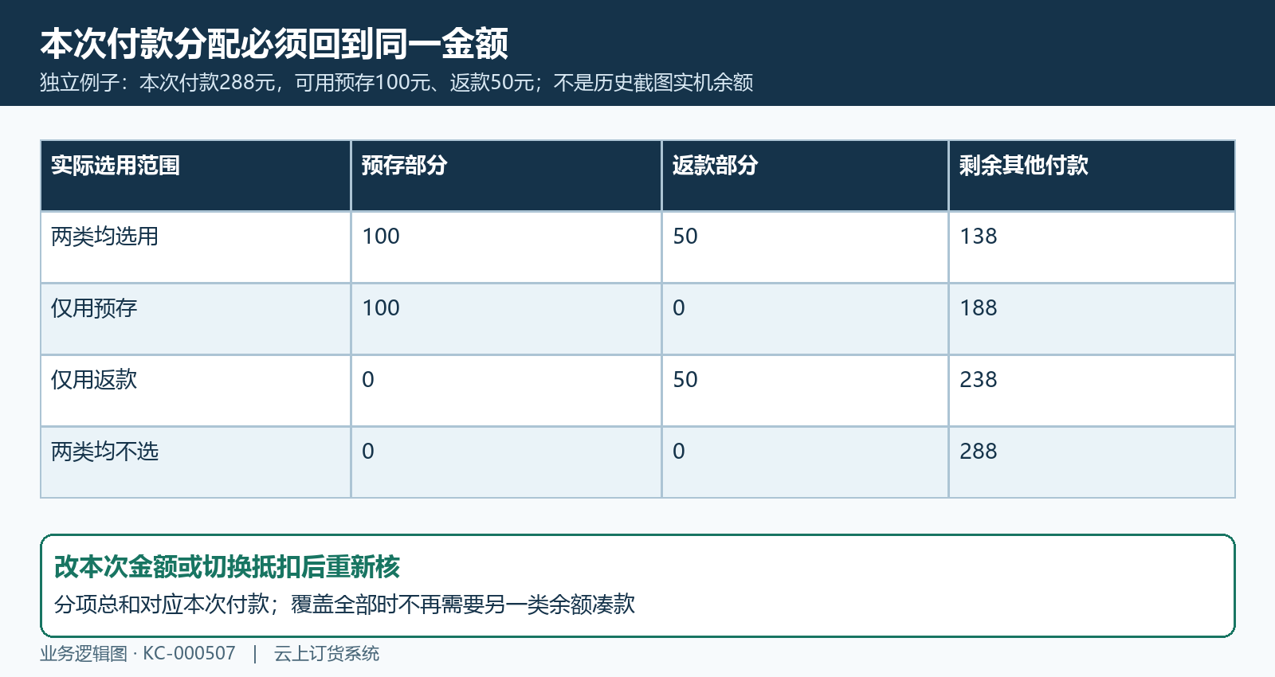
Task: Click the footer text "业务逻辑图 · KC-000507"
Action: coord(138,654)
